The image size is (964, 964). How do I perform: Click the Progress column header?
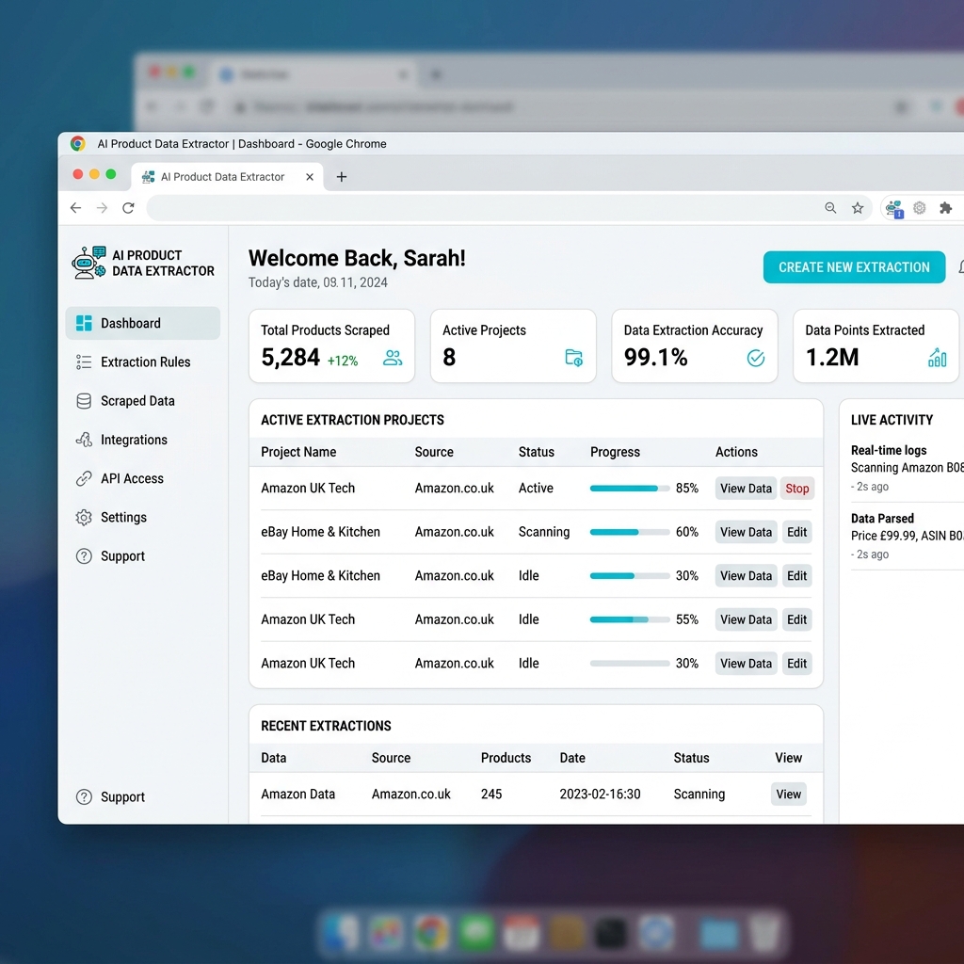coord(615,452)
